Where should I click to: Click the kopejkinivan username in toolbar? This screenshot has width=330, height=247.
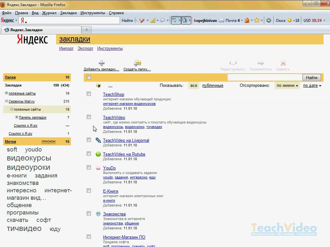pyautogui.click(x=205, y=20)
